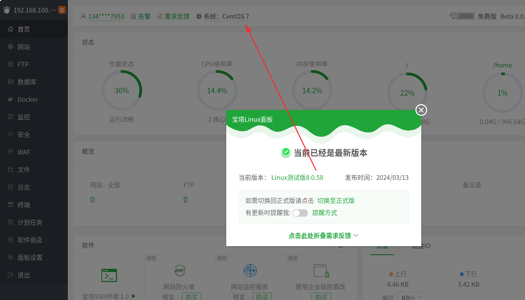
Task: Click 预览 under 网站监控报表
Action: tap(239, 296)
